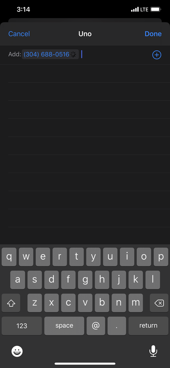Toggle the shift key
Viewport: 170px width, 368px height.
[x=11, y=303]
